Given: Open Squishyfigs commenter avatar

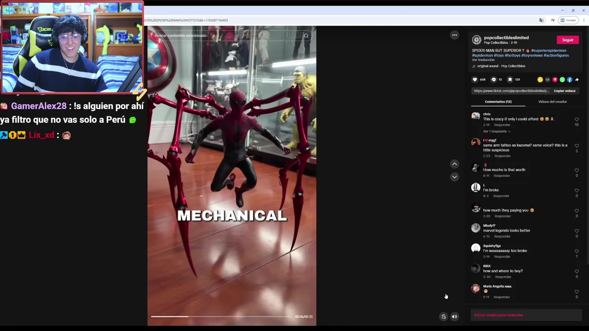Looking at the screenshot, I should [x=476, y=248].
